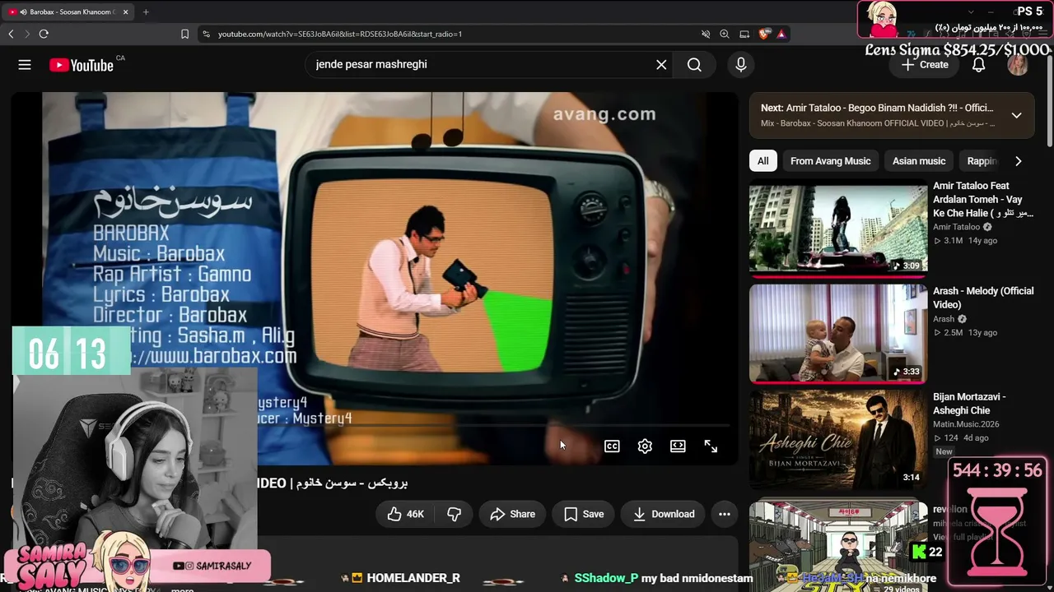The width and height of the screenshot is (1054, 592).
Task: Toggle theater mode on the player
Action: pyautogui.click(x=678, y=446)
